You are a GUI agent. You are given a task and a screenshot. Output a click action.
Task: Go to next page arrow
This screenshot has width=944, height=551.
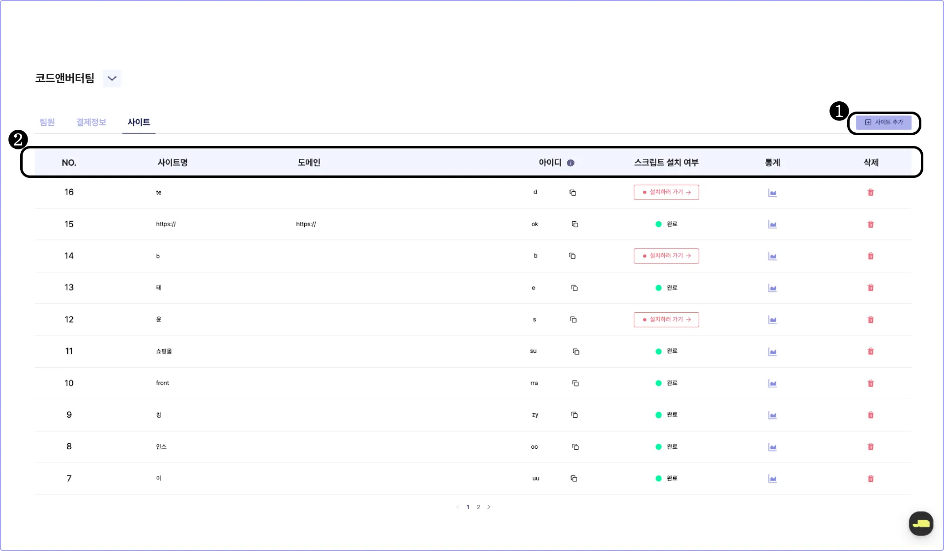tap(489, 507)
